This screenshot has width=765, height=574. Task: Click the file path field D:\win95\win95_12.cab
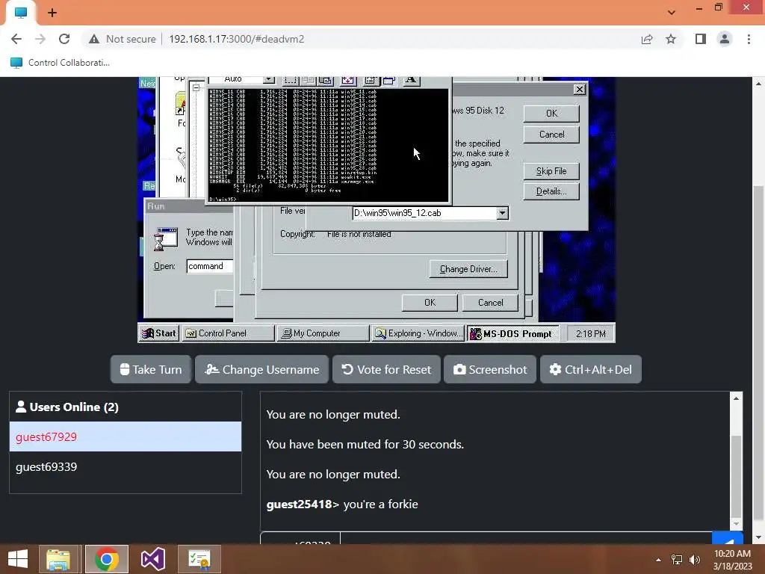tap(424, 213)
